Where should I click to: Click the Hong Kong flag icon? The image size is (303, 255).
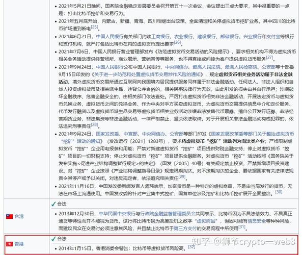coord(9,244)
